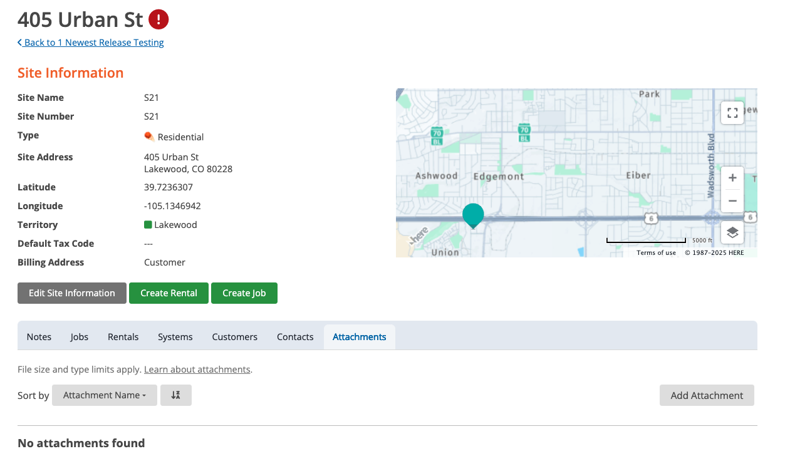Click the Site Information heading
The width and height of the screenshot is (785, 476).
tap(71, 73)
